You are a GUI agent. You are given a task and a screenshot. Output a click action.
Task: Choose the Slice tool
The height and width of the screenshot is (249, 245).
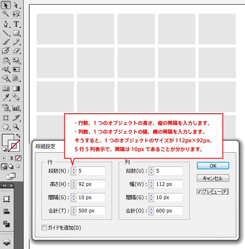point(16,118)
